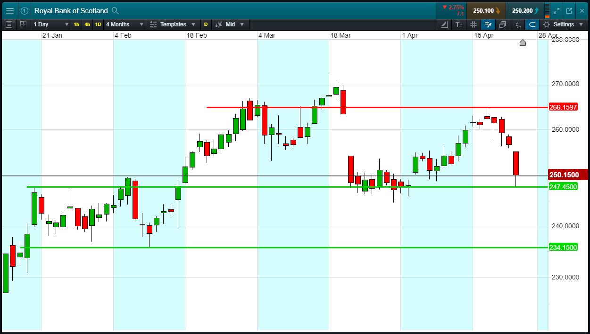Search for another instrument via magnifier icon
Image resolution: width=590 pixels, height=334 pixels.
click(115, 10)
